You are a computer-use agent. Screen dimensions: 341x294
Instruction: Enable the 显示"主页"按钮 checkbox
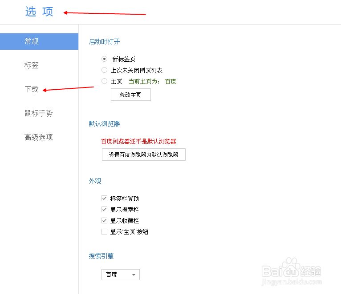coord(104,232)
